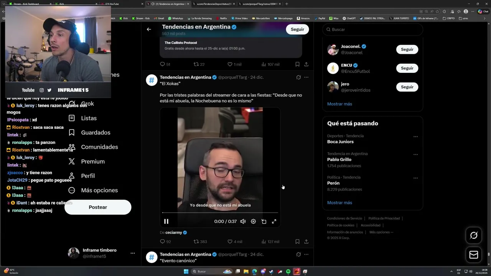Click the Windows Start button
Screen dimensions: 491x276
click(x=186, y=271)
